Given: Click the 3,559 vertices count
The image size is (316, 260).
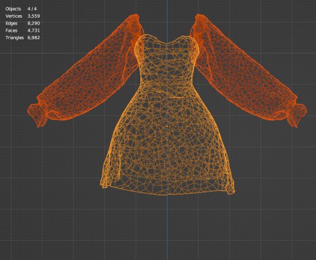Looking at the screenshot, I should (x=33, y=16).
